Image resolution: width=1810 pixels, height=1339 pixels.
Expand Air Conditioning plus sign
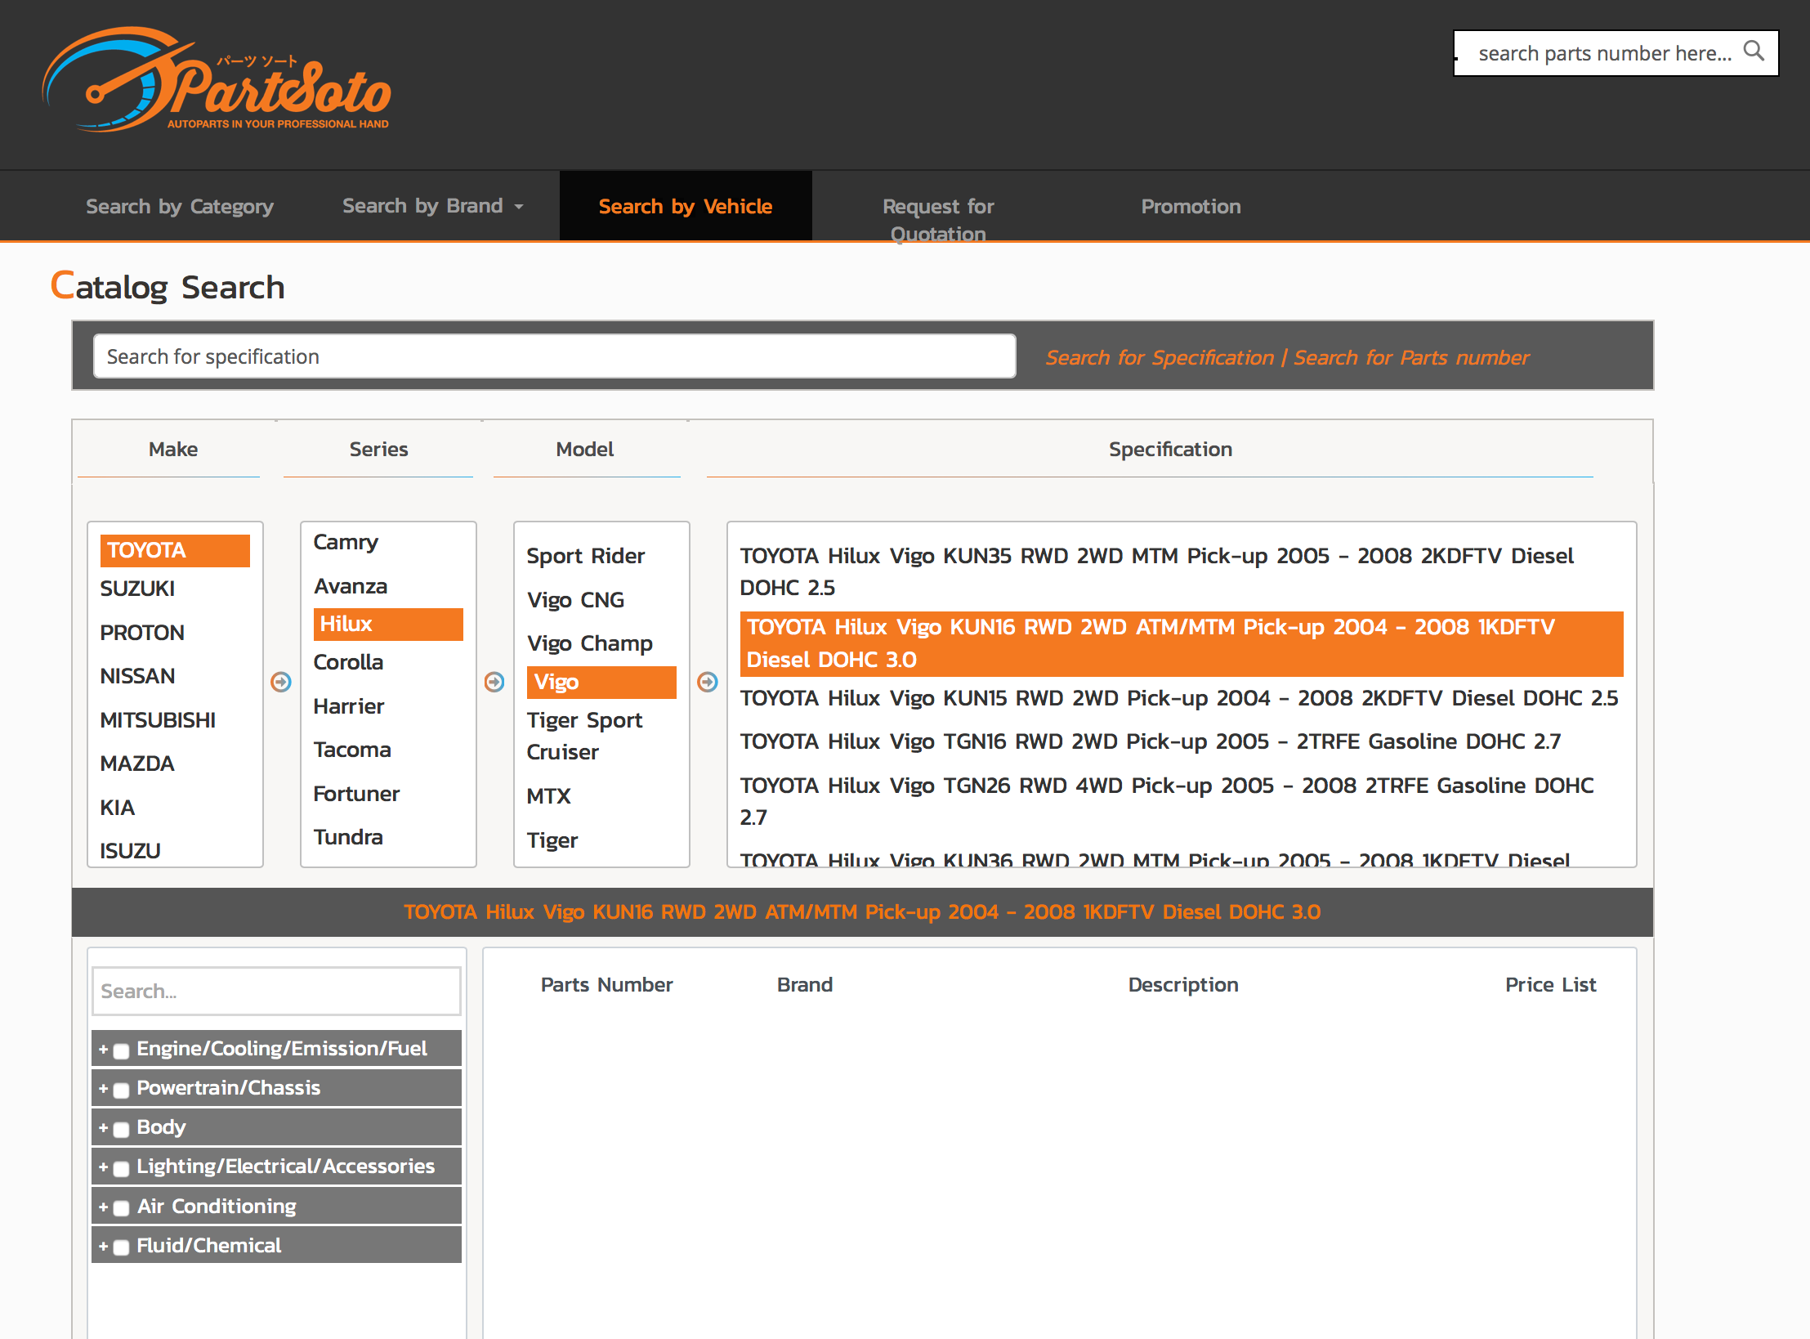click(x=103, y=1207)
